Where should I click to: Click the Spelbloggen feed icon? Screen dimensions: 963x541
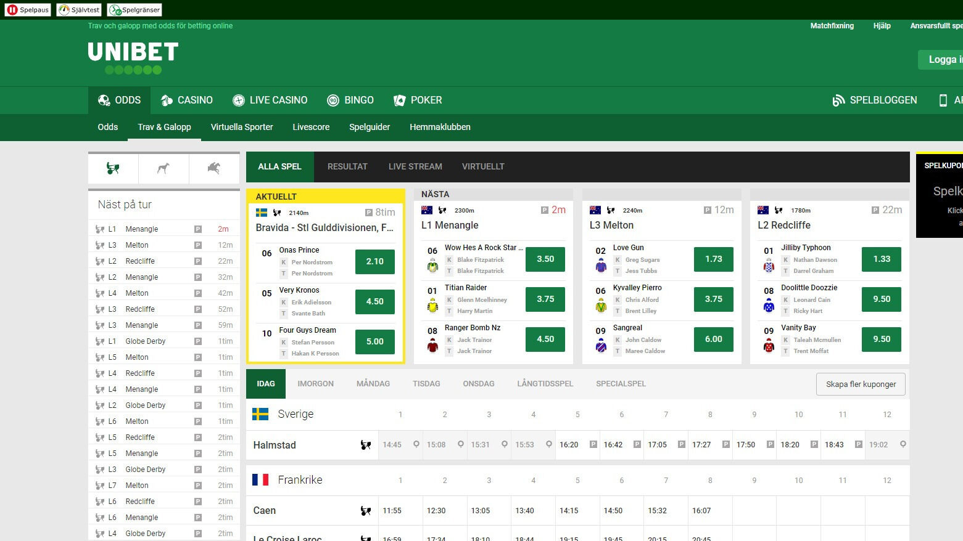[838, 100]
